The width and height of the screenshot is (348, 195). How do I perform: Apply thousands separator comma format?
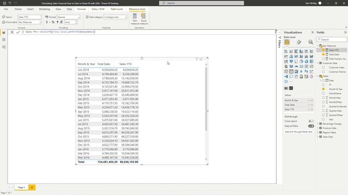point(58,22)
